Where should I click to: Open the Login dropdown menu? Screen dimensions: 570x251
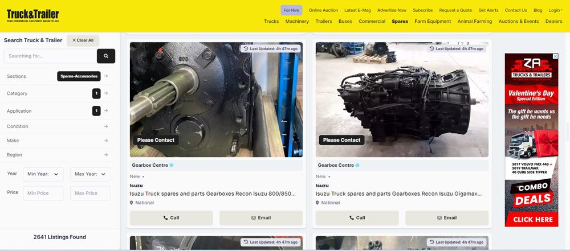555,10
